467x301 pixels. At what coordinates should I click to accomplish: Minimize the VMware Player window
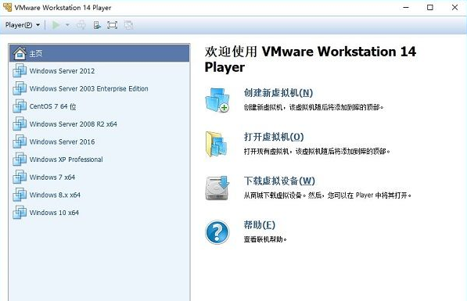(406, 8)
